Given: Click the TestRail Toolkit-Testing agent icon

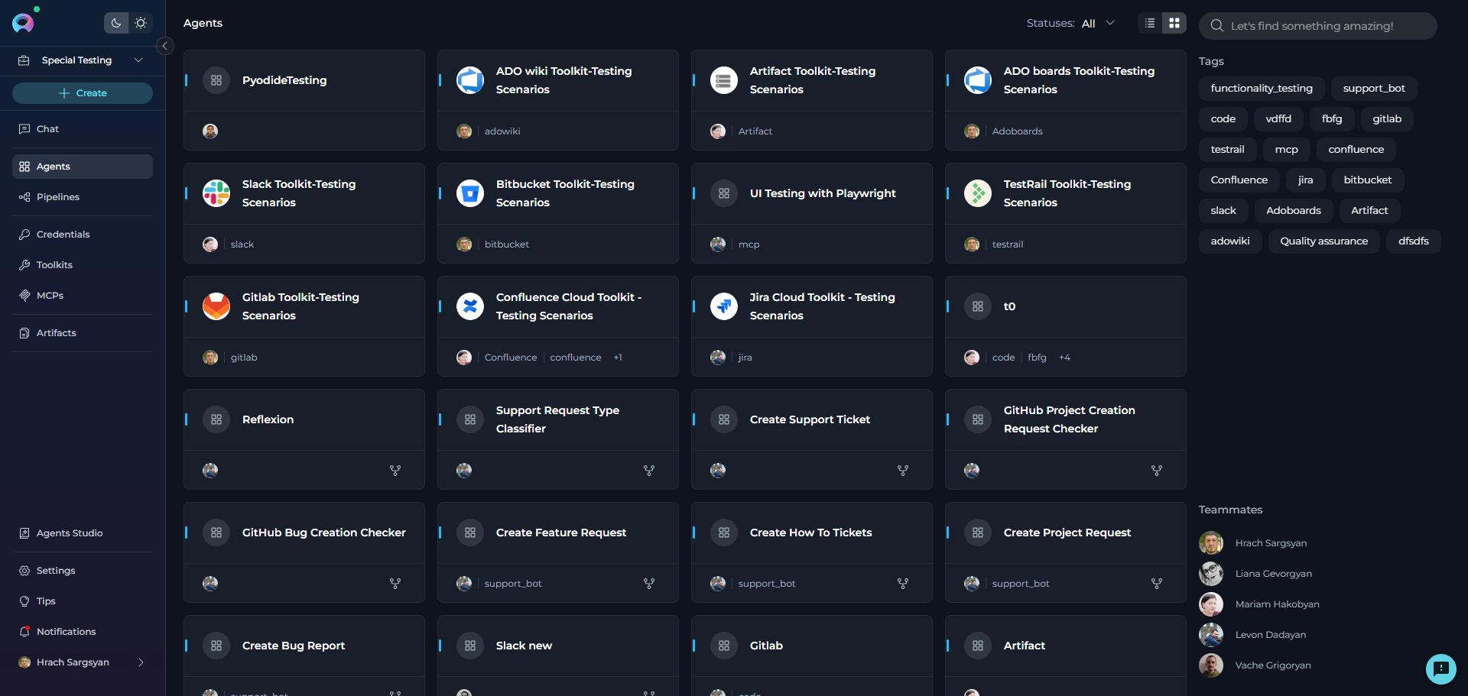Looking at the screenshot, I should [978, 193].
